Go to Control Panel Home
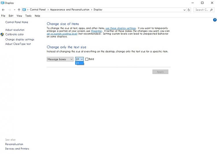The width and height of the screenshot is (217, 154). click(16, 22)
